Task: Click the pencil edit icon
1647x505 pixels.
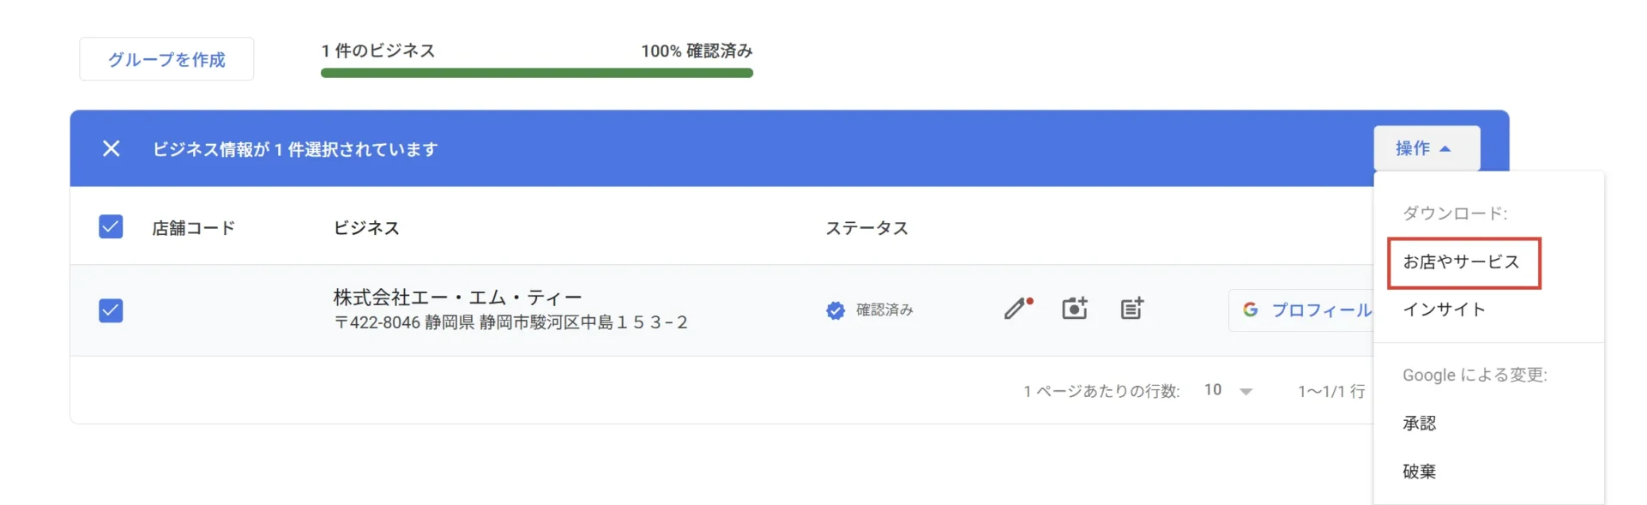Action: (1017, 309)
